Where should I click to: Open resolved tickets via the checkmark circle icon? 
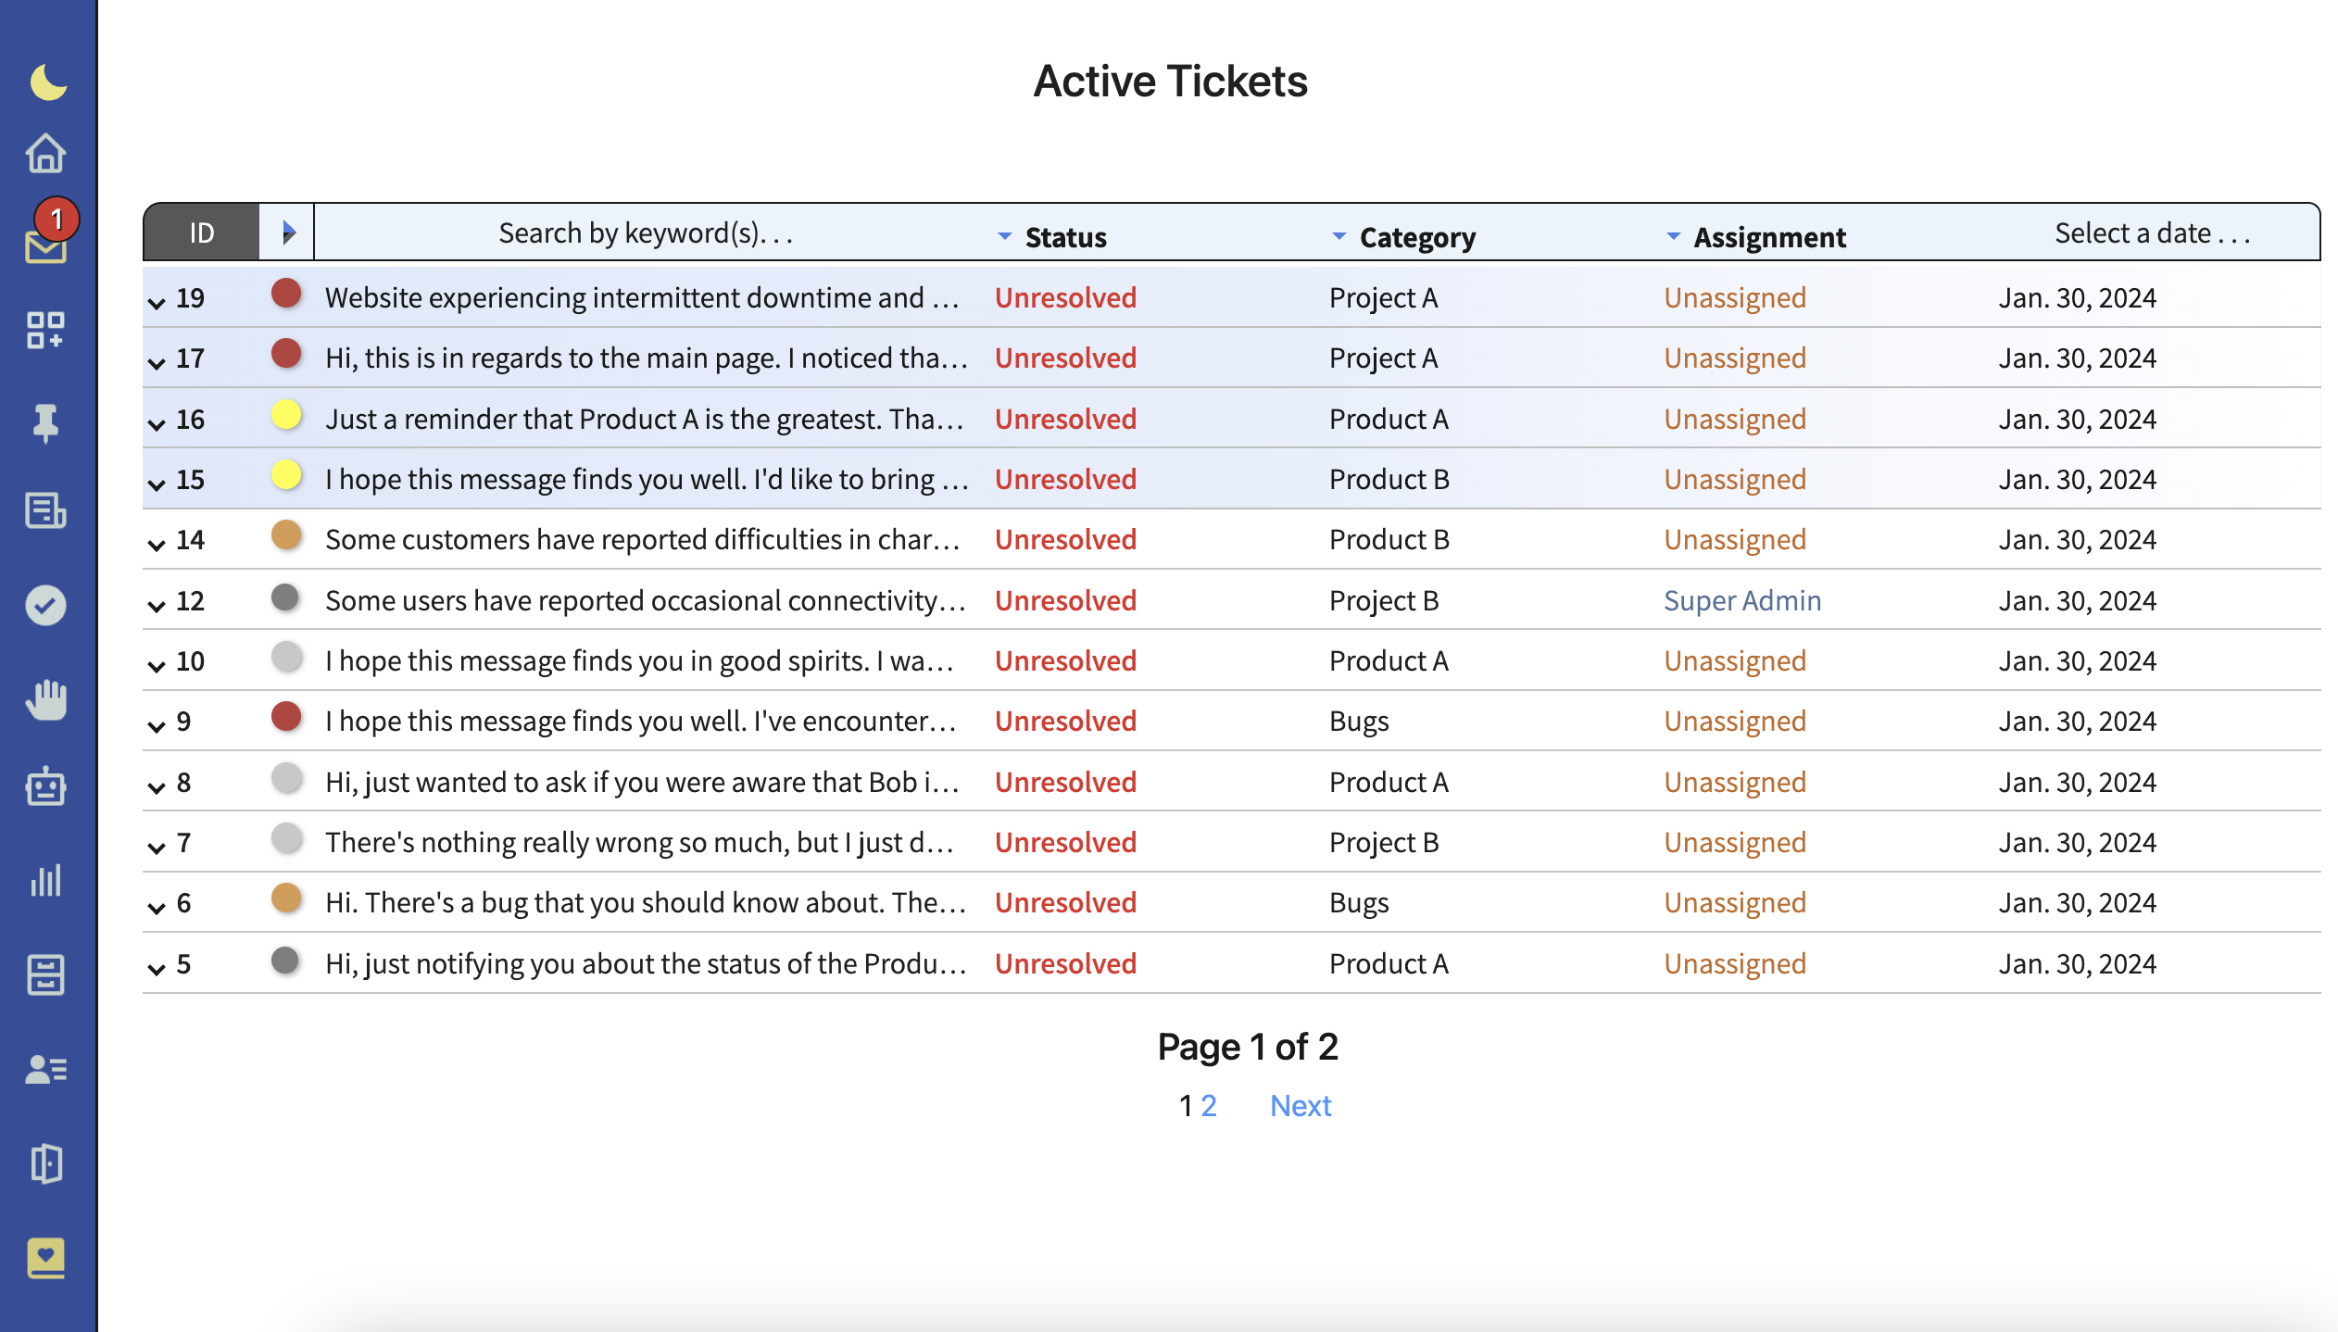click(45, 605)
